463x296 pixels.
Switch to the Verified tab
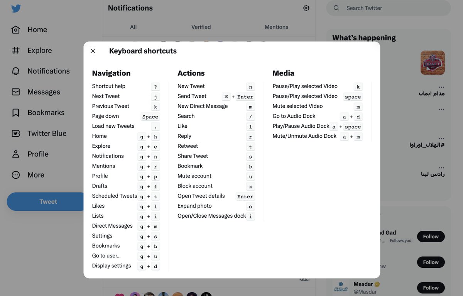(201, 27)
